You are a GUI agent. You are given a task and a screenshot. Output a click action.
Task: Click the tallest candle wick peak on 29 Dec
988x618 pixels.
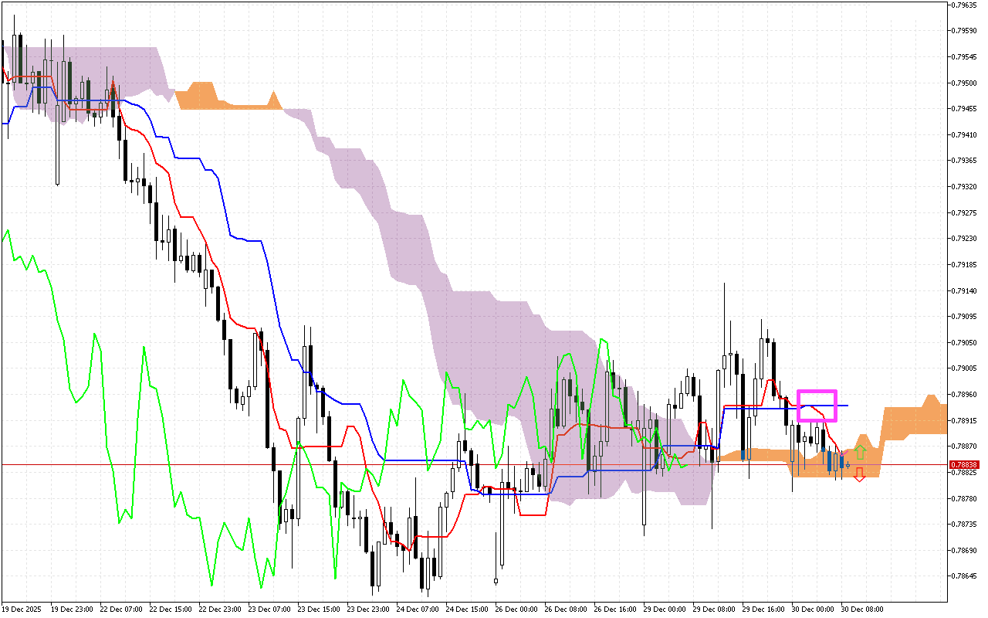click(724, 284)
